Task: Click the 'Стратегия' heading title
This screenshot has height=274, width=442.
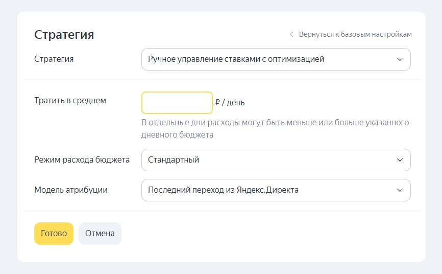Action: click(x=64, y=35)
